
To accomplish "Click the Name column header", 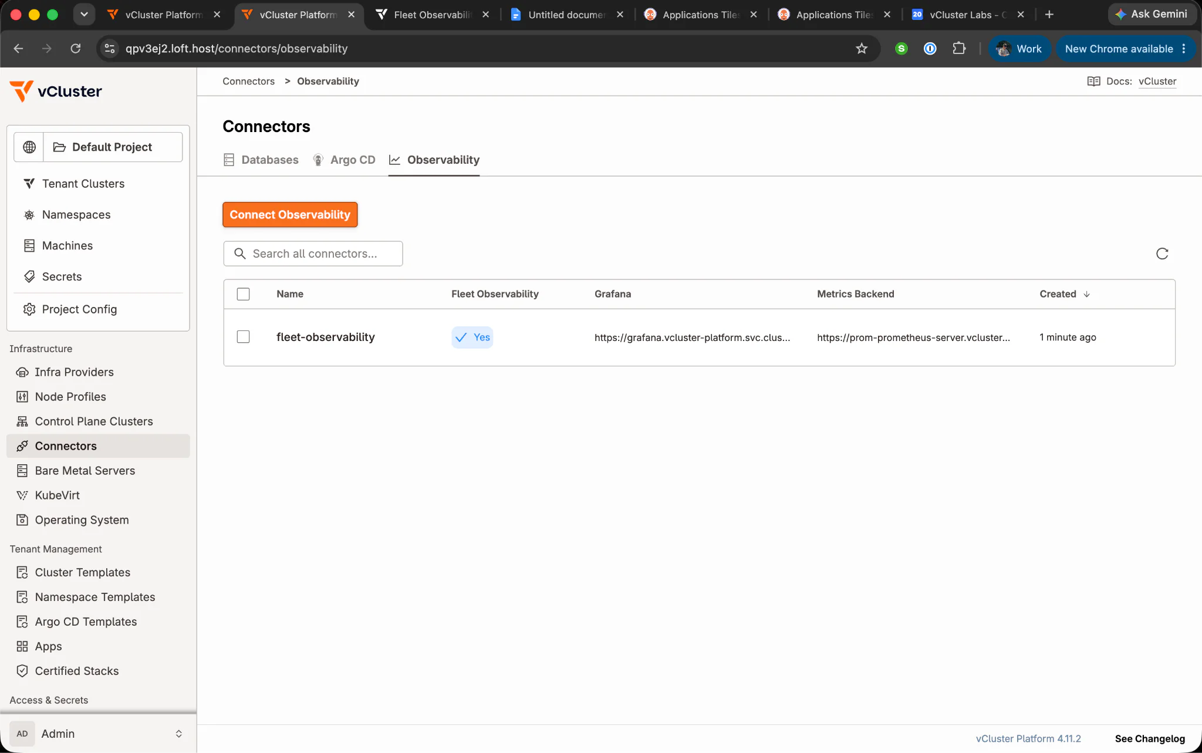I will (x=290, y=294).
